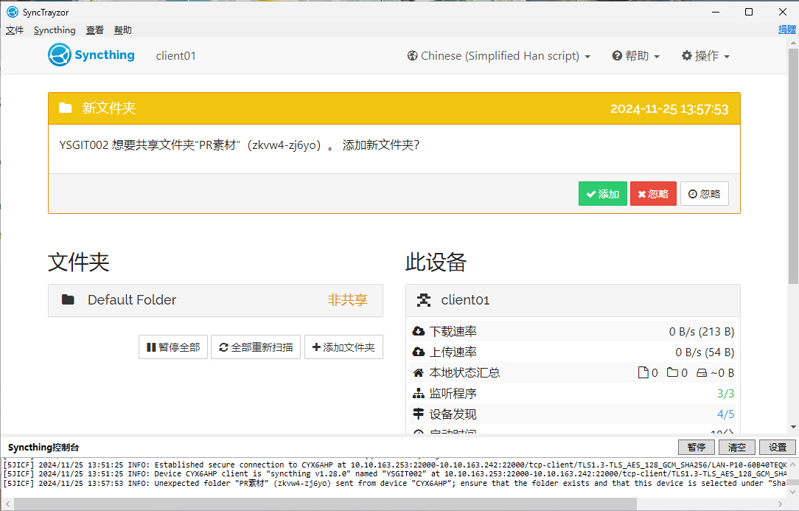The image size is (799, 511).
Task: Click the folder count icon in local state
Action: pos(673,373)
